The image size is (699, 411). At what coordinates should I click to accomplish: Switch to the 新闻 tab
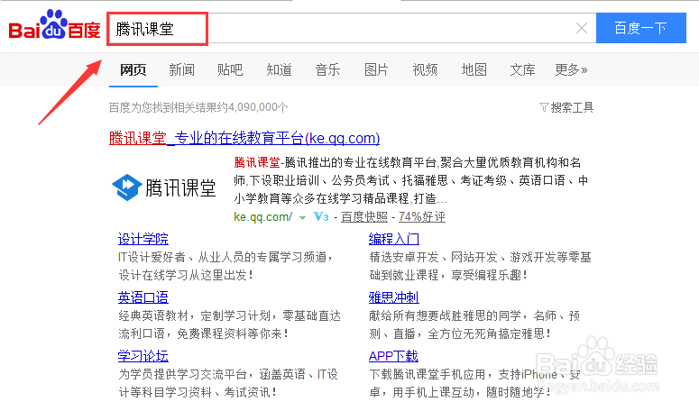(182, 70)
